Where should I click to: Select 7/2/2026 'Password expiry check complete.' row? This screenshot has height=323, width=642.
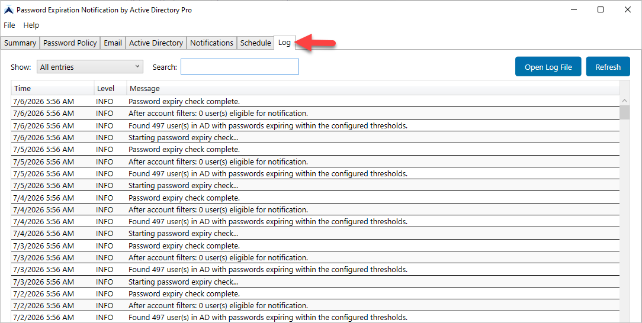click(315, 294)
